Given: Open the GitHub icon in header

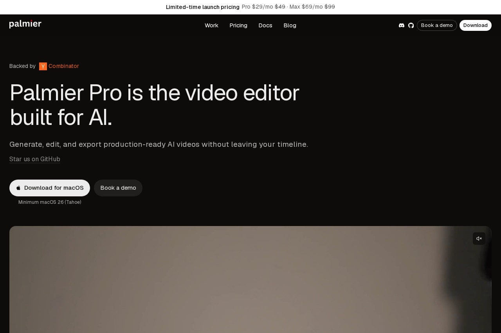Looking at the screenshot, I should coord(411,25).
